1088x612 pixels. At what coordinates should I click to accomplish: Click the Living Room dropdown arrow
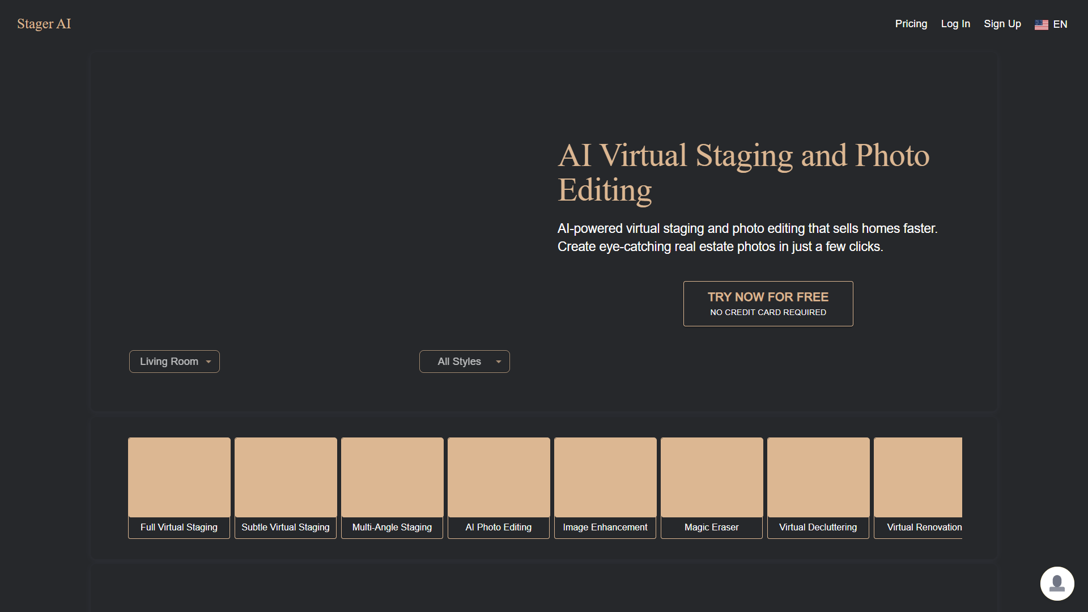click(209, 362)
